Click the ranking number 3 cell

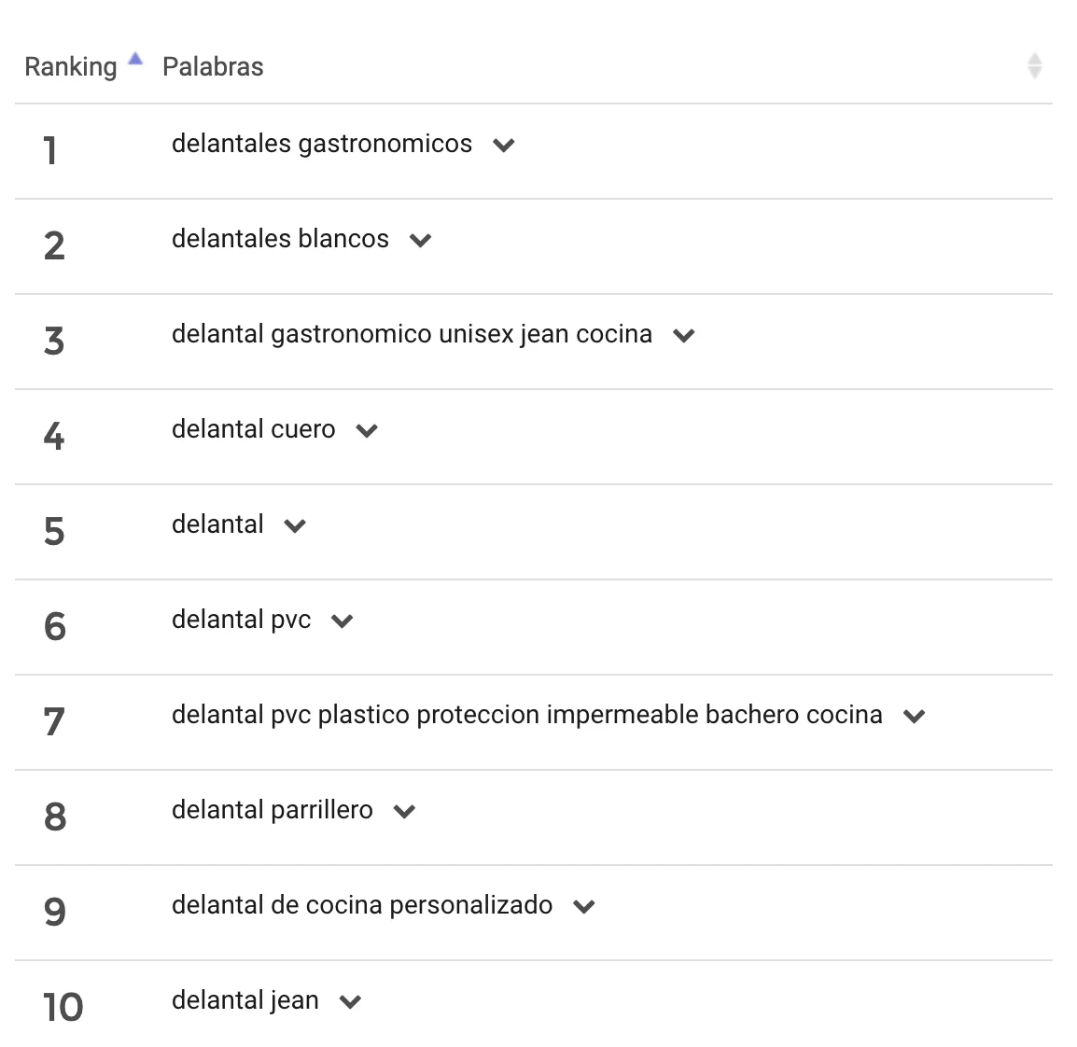tap(54, 342)
